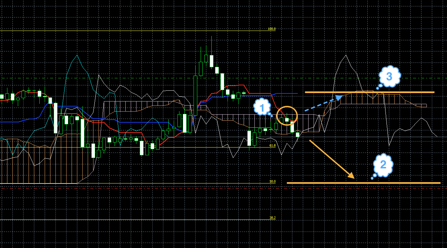Click the "61.8" Fibonacci level label

tap(273, 146)
